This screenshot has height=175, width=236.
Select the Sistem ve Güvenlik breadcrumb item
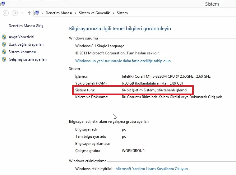click(94, 13)
